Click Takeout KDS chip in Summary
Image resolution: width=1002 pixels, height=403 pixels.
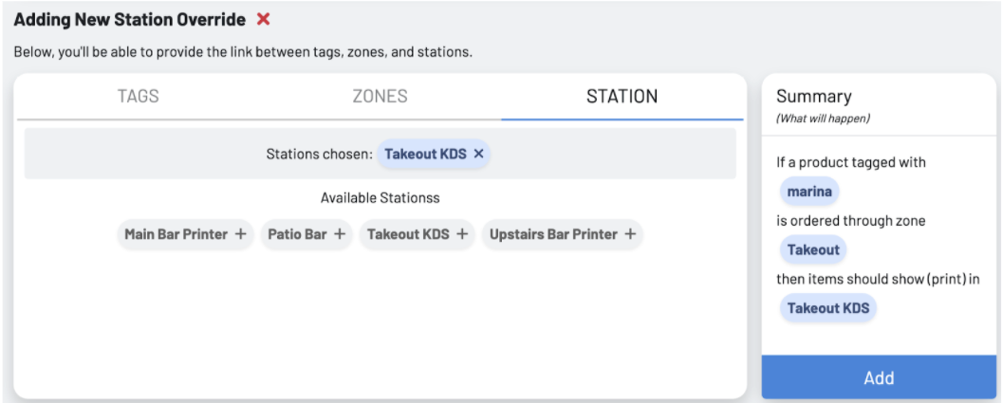tap(828, 308)
